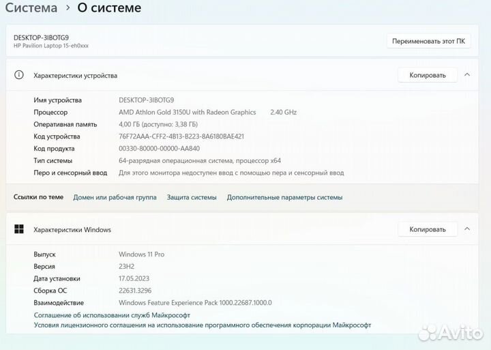Click the Процессор label
The width and height of the screenshot is (491, 350).
(50, 113)
